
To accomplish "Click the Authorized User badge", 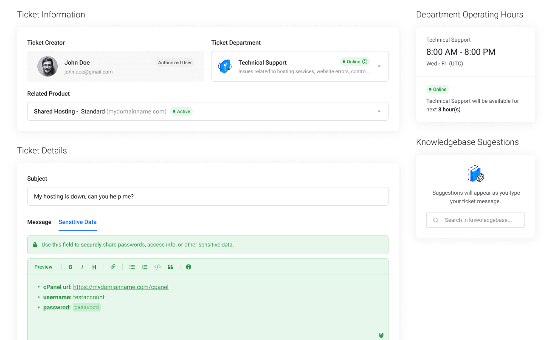I will (x=175, y=62).
